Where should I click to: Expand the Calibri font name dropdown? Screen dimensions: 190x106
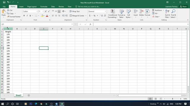click(x=37, y=11)
